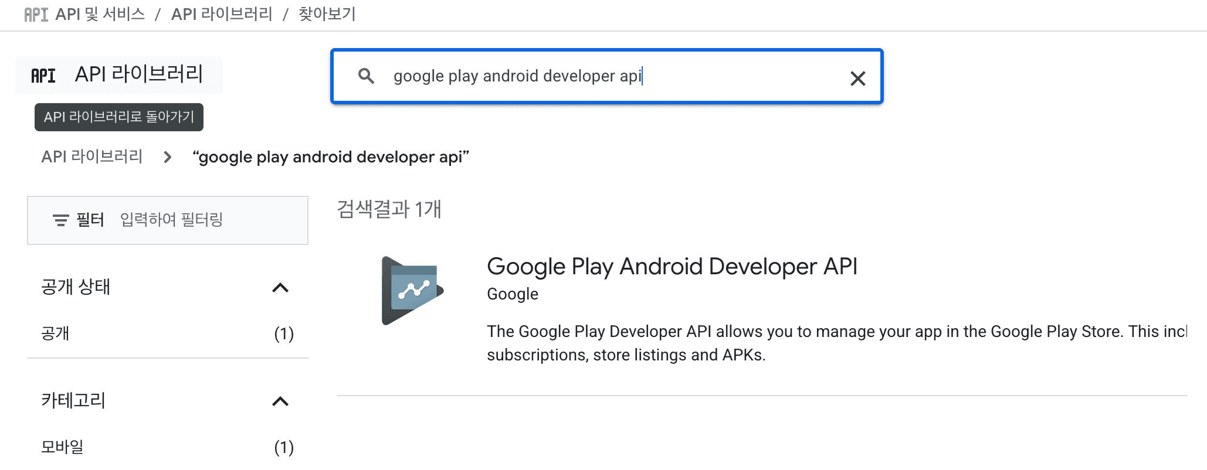Click the magnifier icon in the search box
This screenshot has height=470, width=1207.
point(366,76)
